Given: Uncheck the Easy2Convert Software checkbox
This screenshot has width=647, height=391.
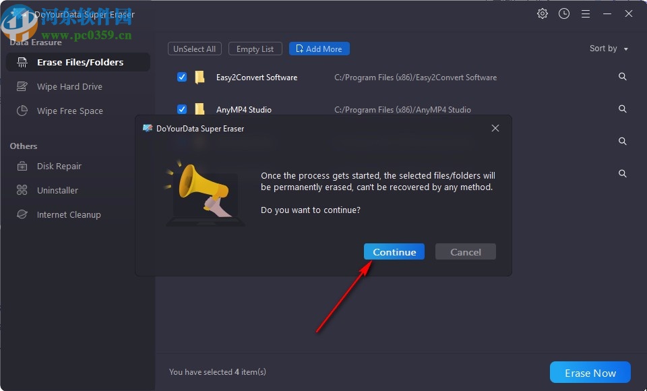Looking at the screenshot, I should 182,77.
